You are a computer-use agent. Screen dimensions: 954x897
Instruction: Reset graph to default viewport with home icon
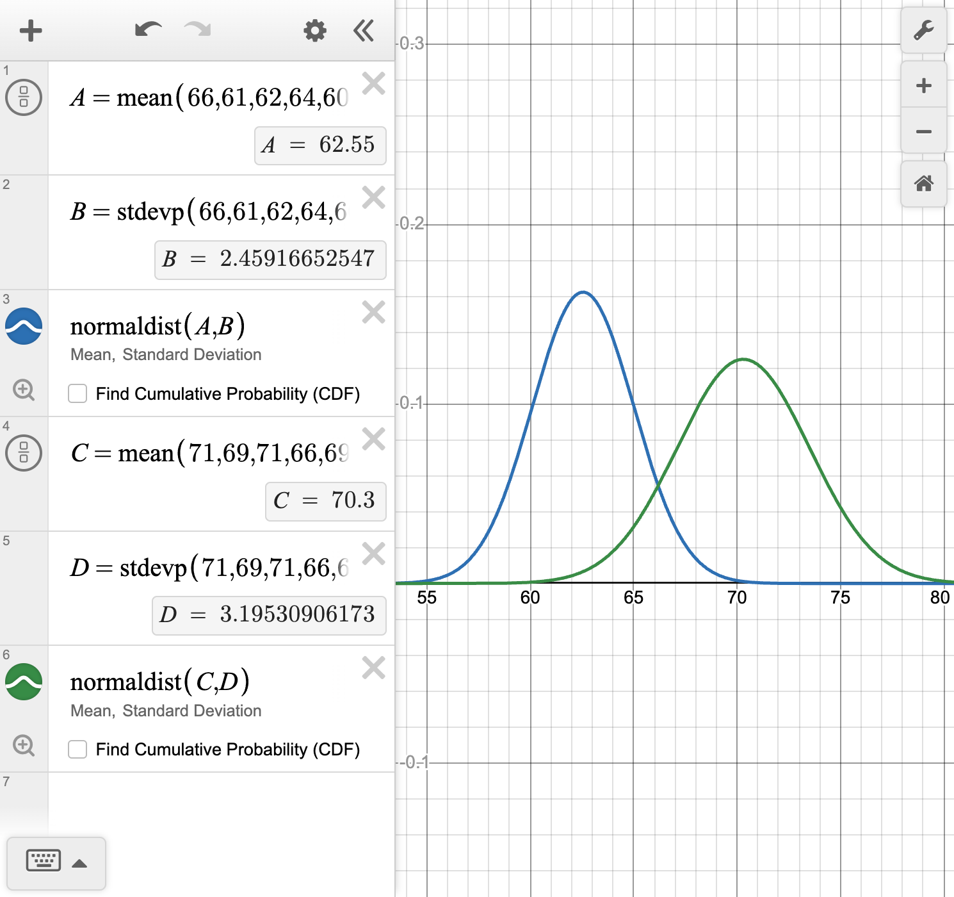pos(924,185)
